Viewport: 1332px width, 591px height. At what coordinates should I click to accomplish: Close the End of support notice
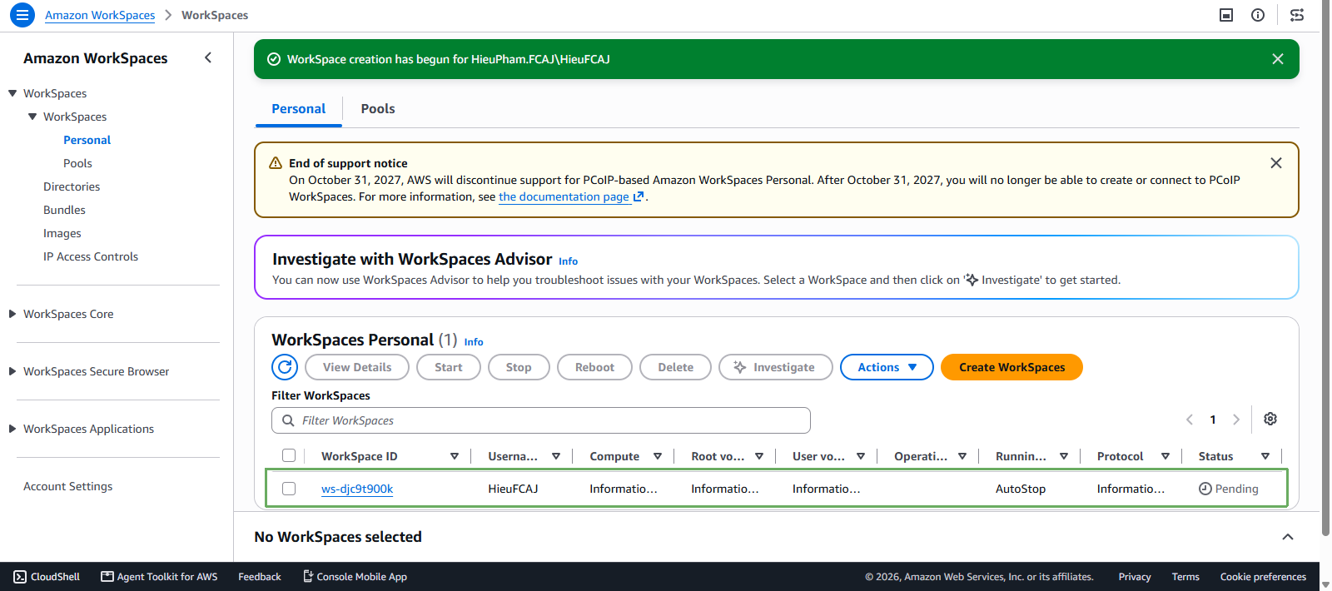1276,163
